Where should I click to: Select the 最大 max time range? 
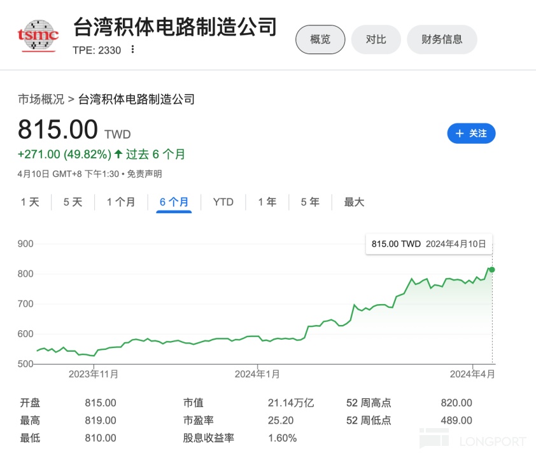pos(354,202)
